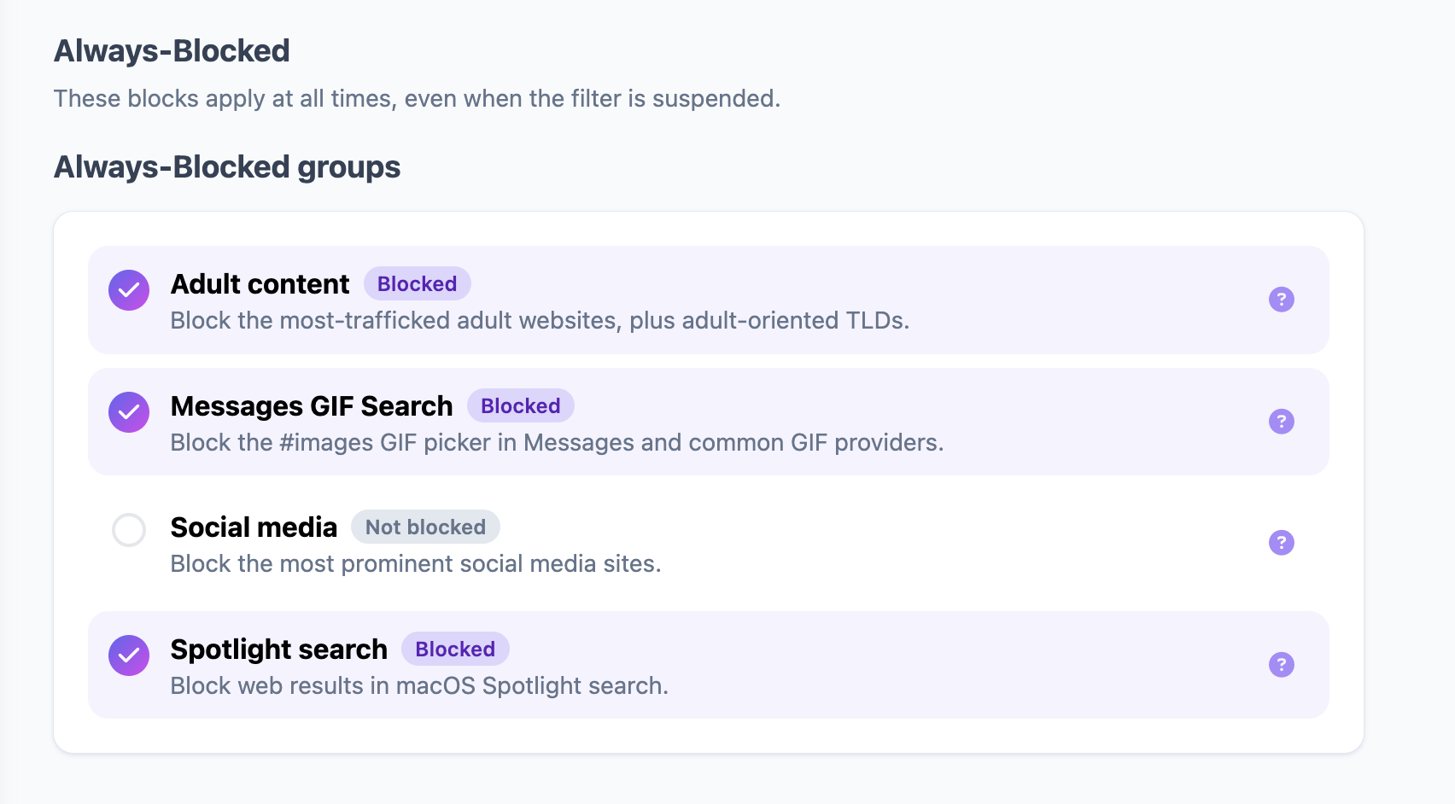The height and width of the screenshot is (804, 1455).
Task: Select the Adult content title
Action: coord(260,284)
